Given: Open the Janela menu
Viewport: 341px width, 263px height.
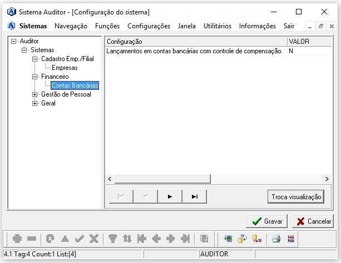Looking at the screenshot, I should coord(186,26).
